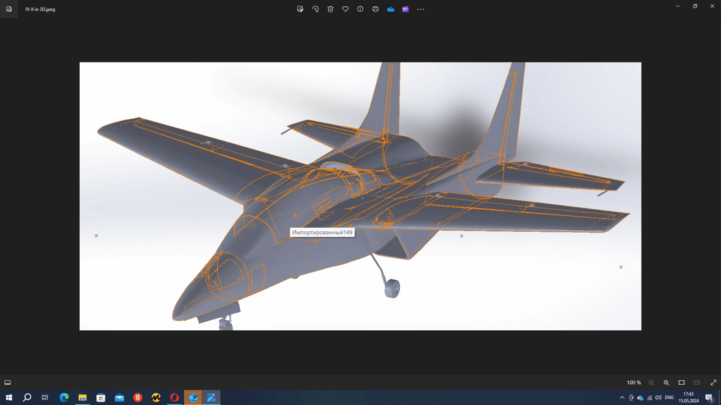Open the See more three-dots menu
The height and width of the screenshot is (405, 721).
point(420,9)
